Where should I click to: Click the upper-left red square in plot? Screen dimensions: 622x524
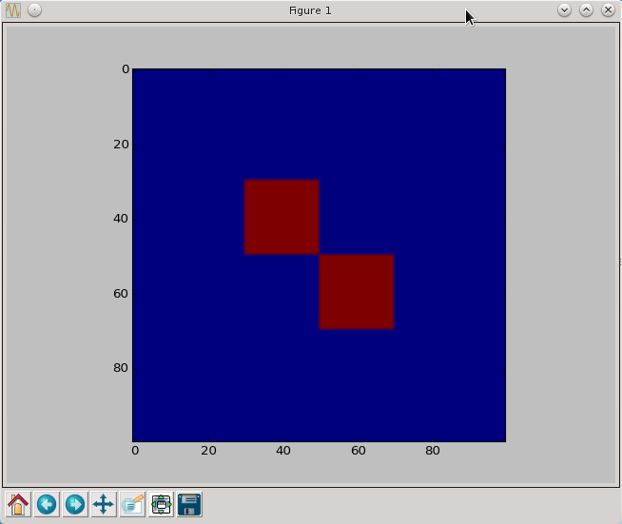[x=282, y=217]
